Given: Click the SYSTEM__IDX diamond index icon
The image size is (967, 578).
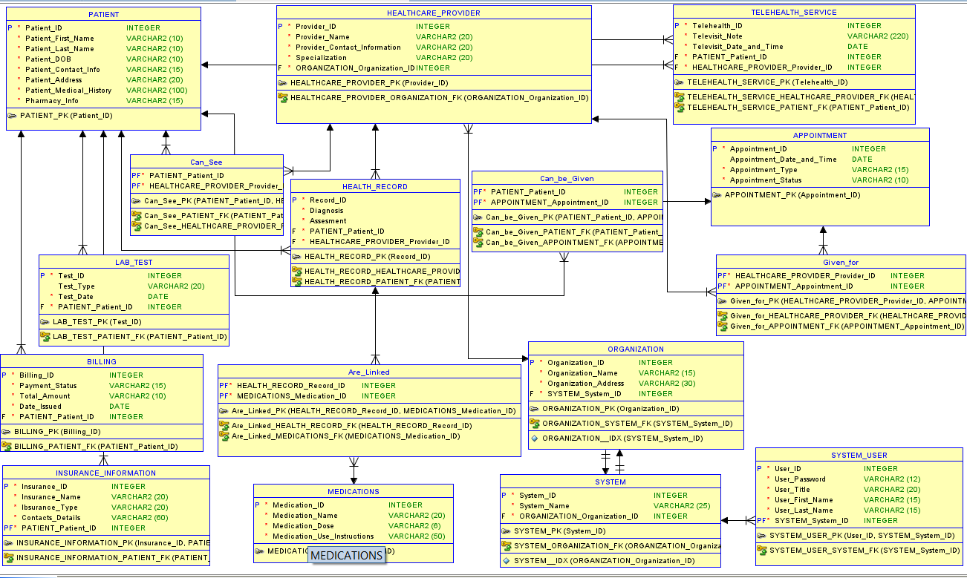Looking at the screenshot, I should click(506, 560).
